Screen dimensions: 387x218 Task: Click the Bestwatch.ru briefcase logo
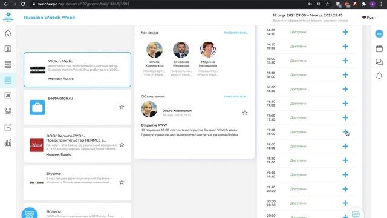(37, 107)
